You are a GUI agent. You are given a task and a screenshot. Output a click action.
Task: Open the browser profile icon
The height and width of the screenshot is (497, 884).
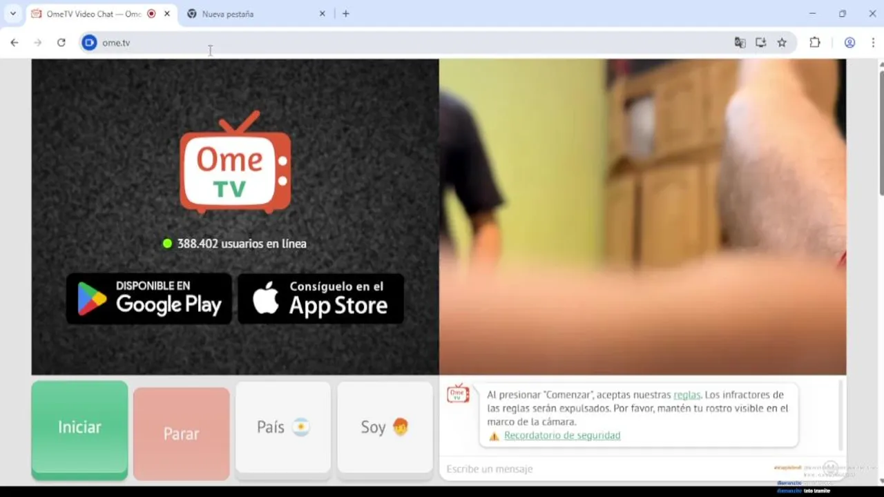(850, 43)
